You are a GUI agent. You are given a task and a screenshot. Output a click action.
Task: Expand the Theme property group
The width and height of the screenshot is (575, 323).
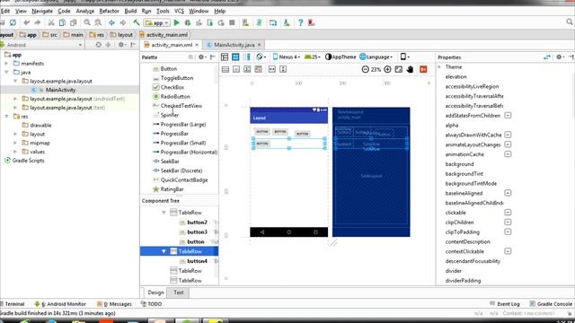coord(439,67)
